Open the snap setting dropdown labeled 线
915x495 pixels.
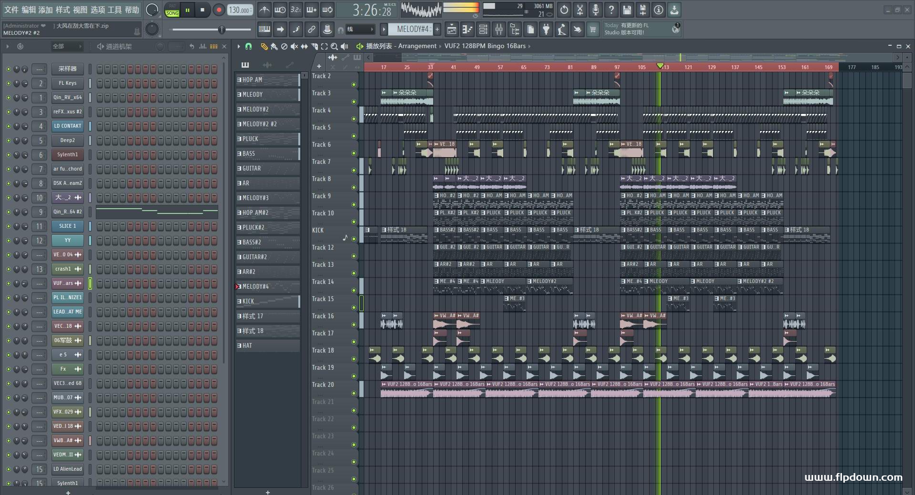coord(360,30)
